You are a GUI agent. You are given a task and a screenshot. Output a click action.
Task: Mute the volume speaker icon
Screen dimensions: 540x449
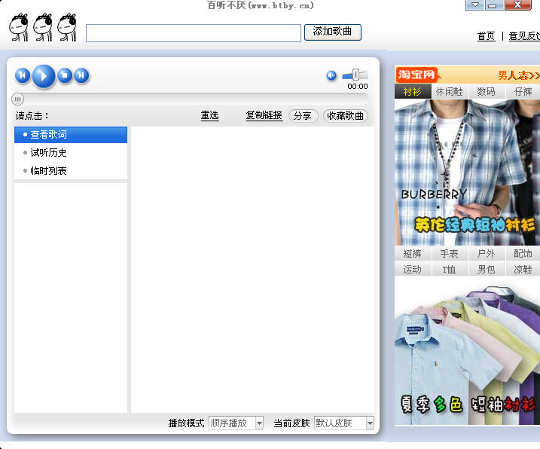click(x=331, y=75)
